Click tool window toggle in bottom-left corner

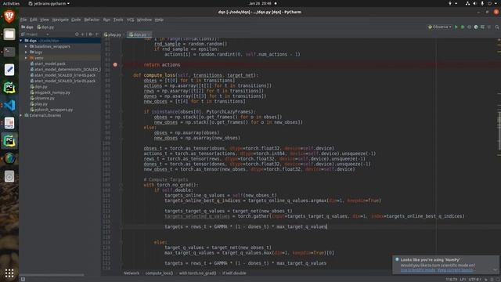[x=23, y=279]
